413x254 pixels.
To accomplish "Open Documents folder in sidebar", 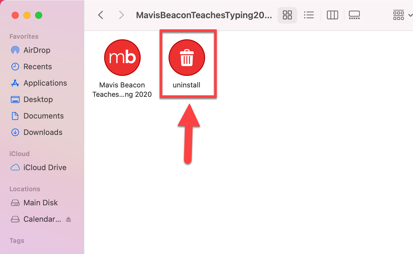I will [x=43, y=116].
